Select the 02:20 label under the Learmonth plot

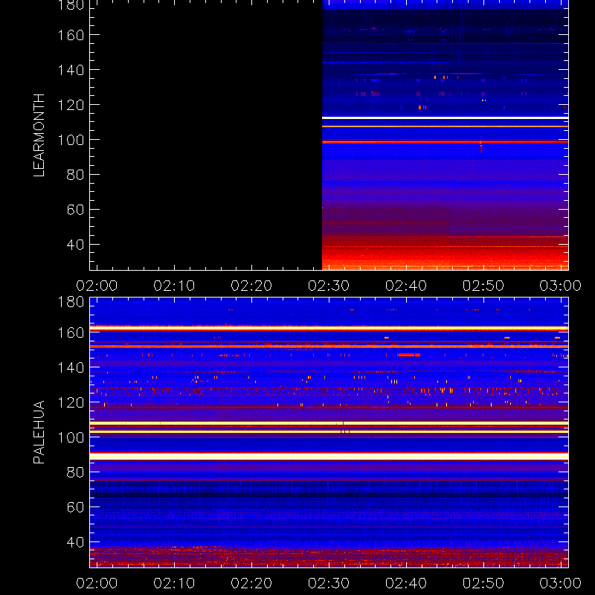[251, 286]
